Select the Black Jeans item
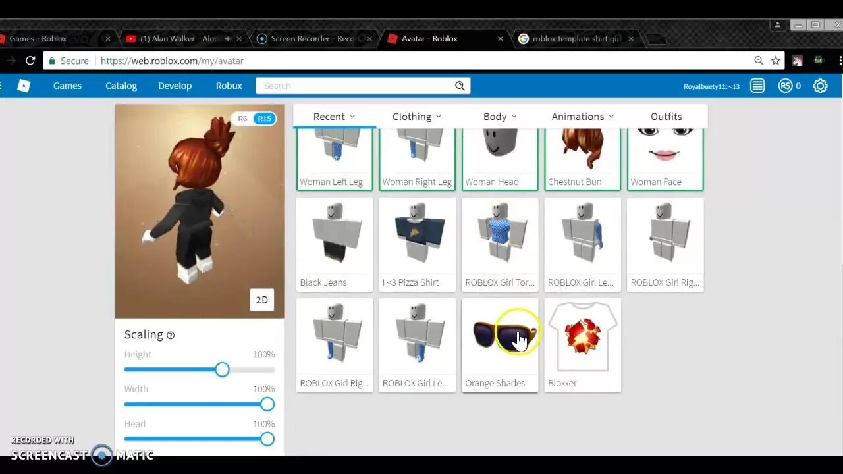This screenshot has width=843, height=474. click(x=335, y=244)
